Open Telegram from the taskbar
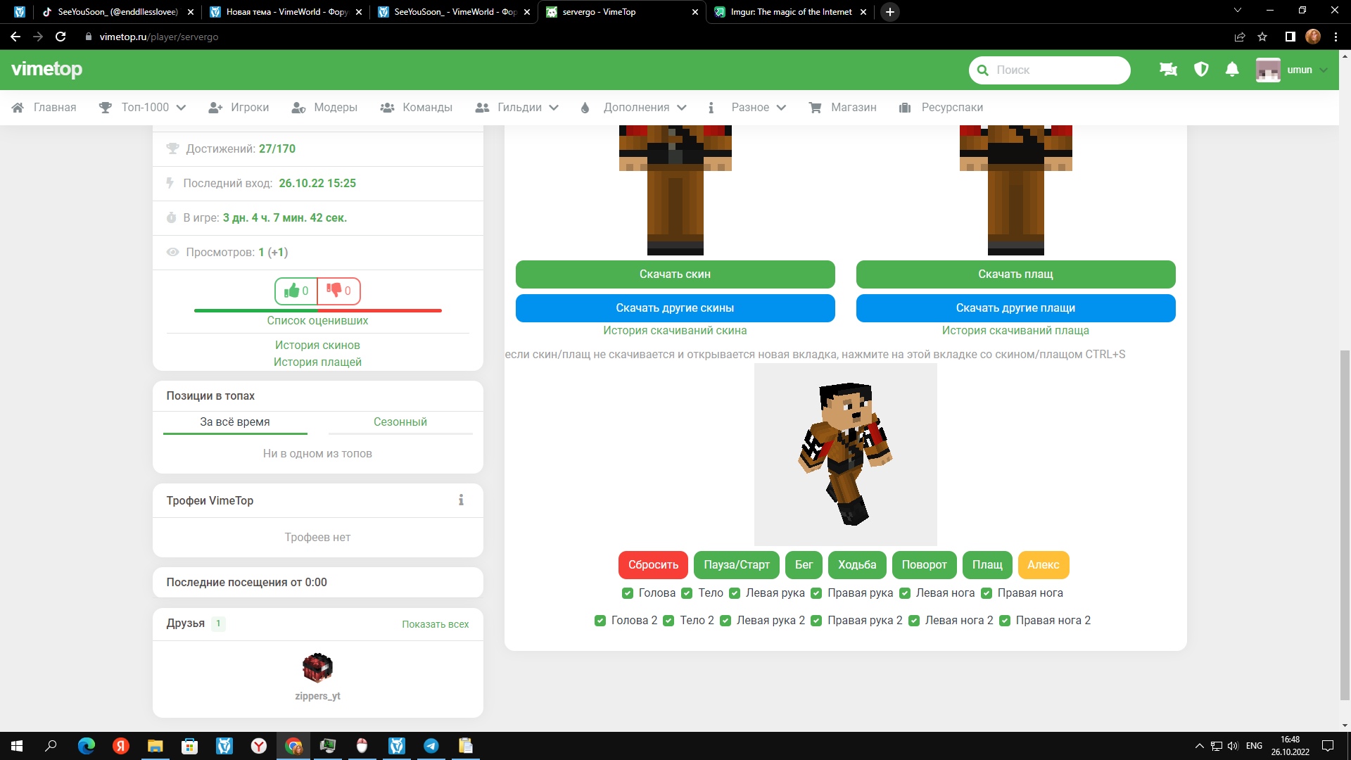 coord(431,746)
